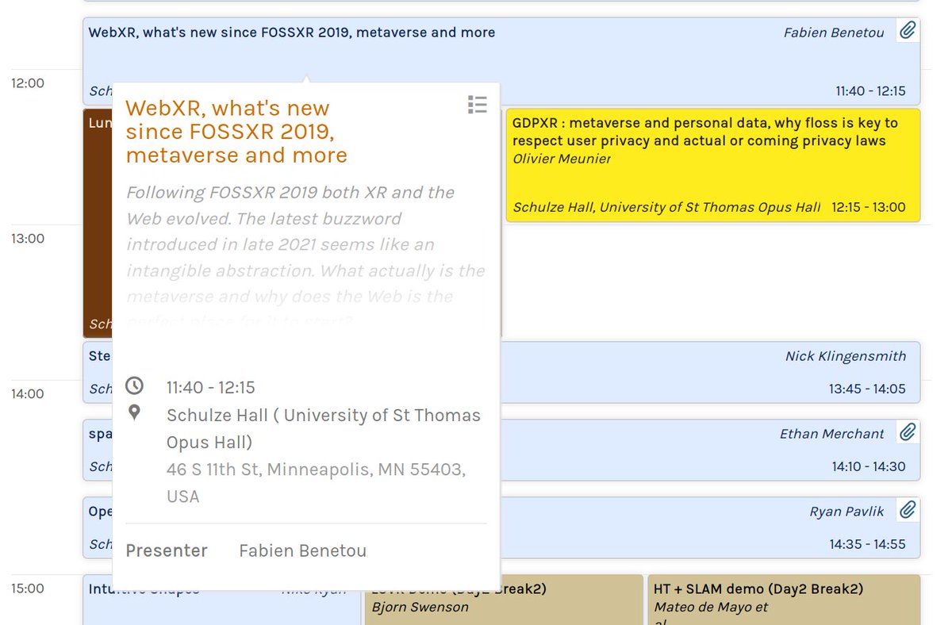Screen dimensions: 952x625
Task: Open the GDPXR yellow session block
Action: [713, 165]
